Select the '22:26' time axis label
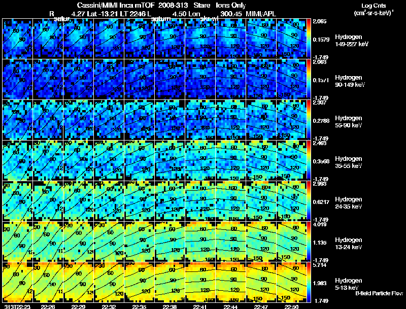 [48, 307]
